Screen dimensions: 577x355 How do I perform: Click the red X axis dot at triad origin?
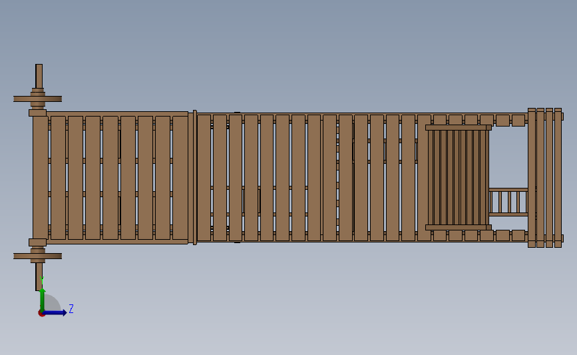41,314
